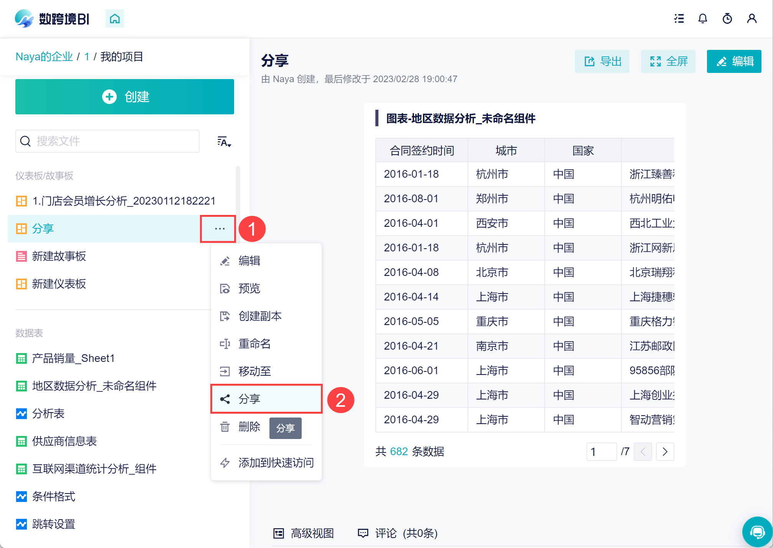Click the sort files icon
This screenshot has width=773, height=548.
(224, 142)
